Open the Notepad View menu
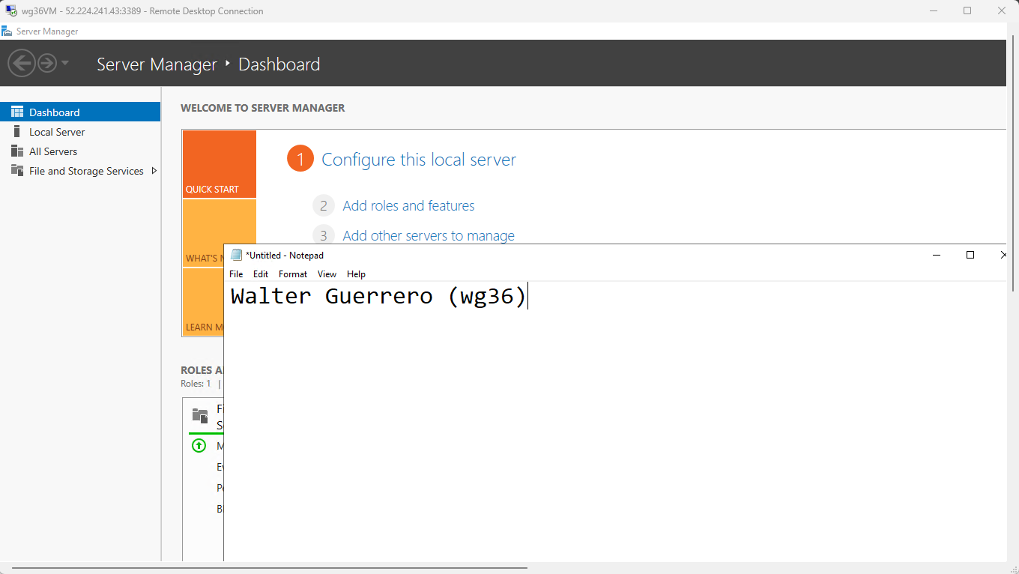Viewport: 1019px width, 574px height. coord(327,274)
